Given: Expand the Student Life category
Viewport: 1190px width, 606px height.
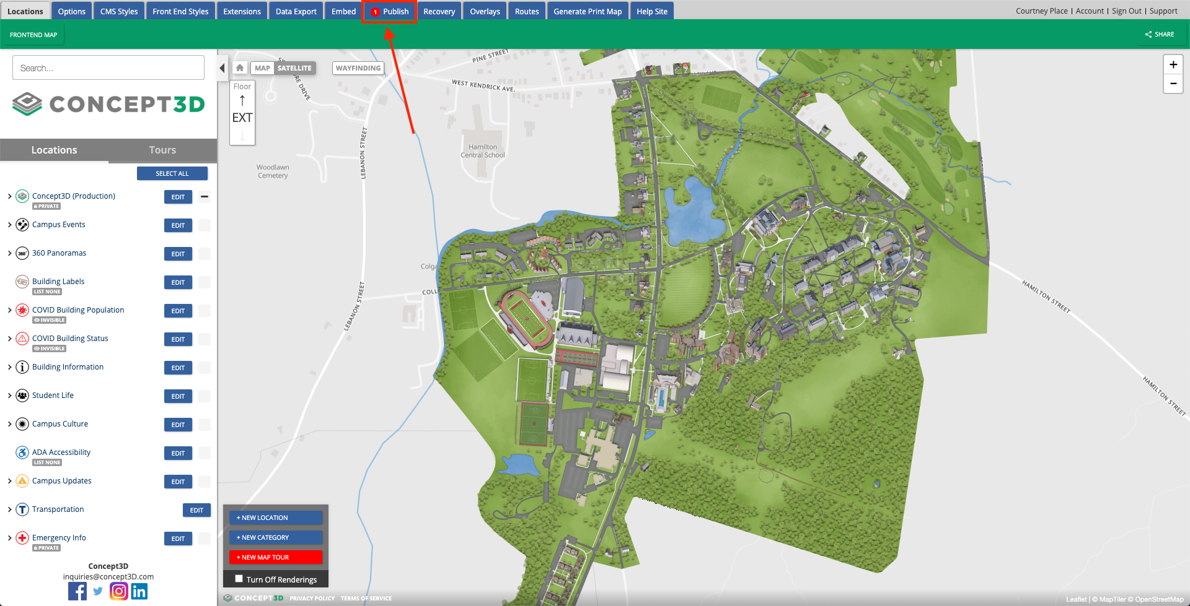Looking at the screenshot, I should click(9, 396).
